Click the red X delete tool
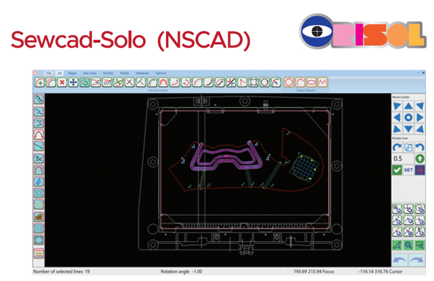The image size is (434, 281). [x=62, y=82]
